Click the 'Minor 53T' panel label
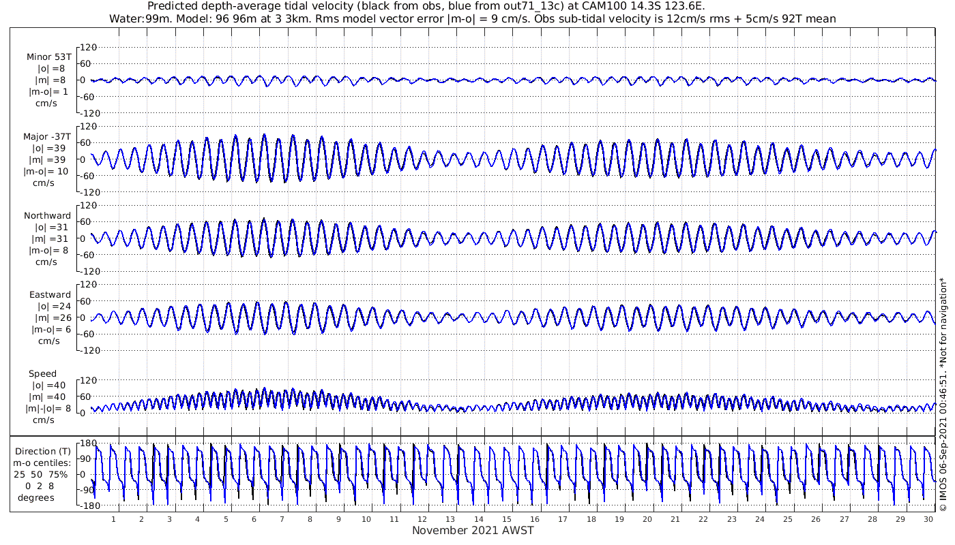The height and width of the screenshot is (545, 955). (x=48, y=57)
